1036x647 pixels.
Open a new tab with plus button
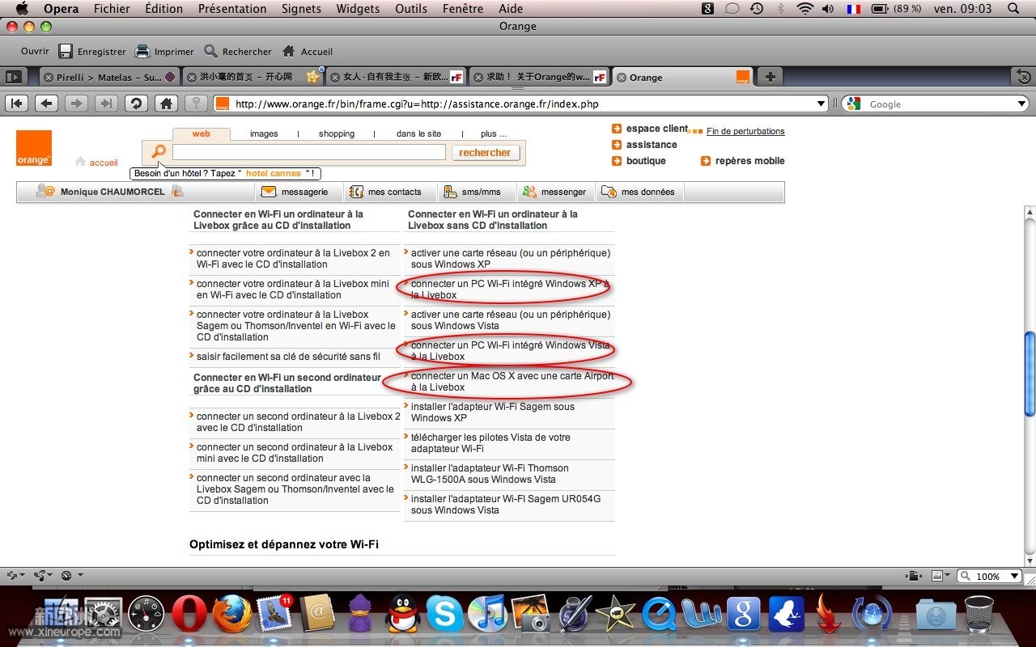coord(770,77)
